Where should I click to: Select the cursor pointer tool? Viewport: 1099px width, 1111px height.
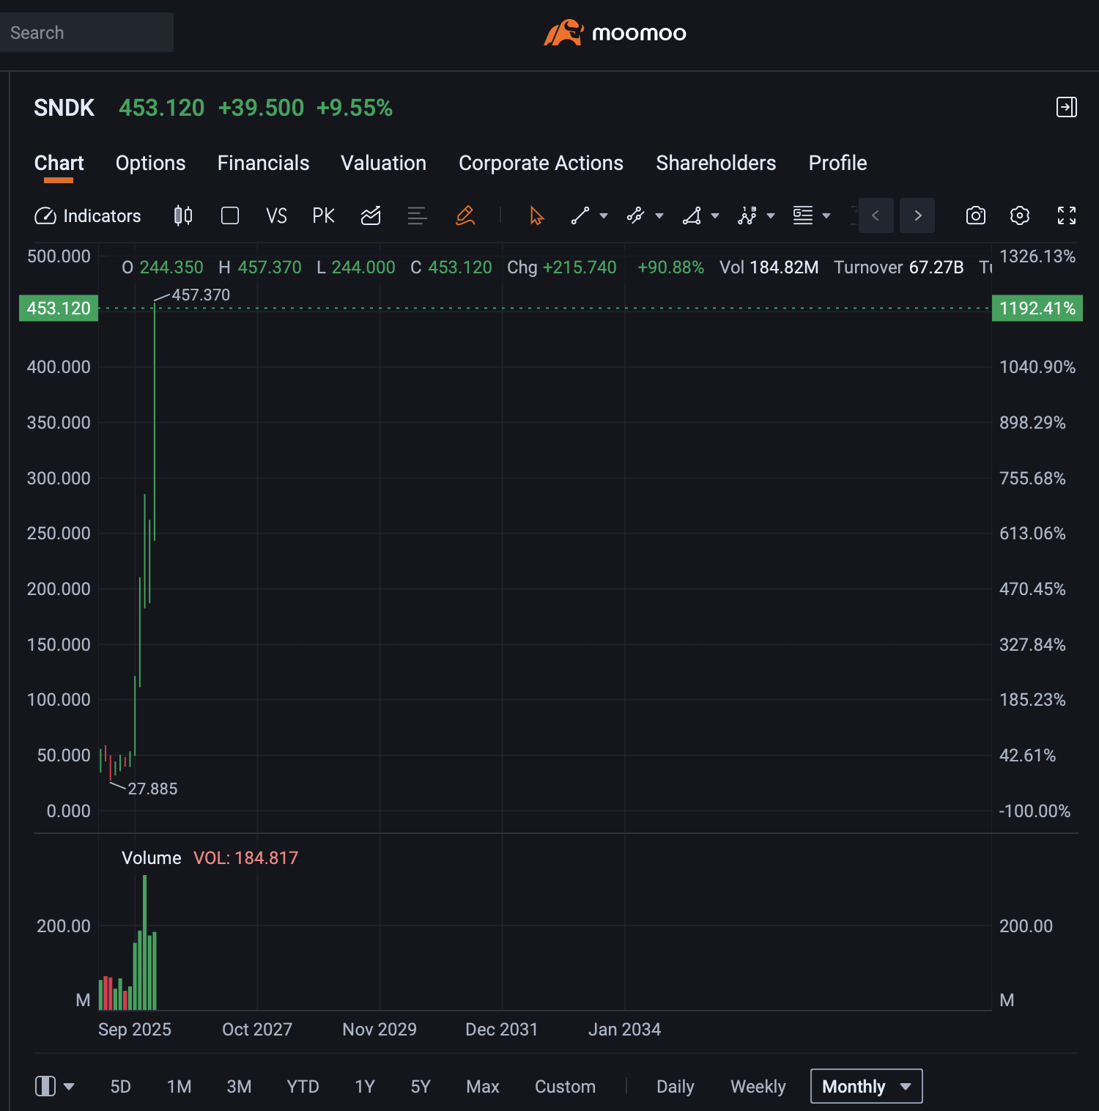pos(536,215)
